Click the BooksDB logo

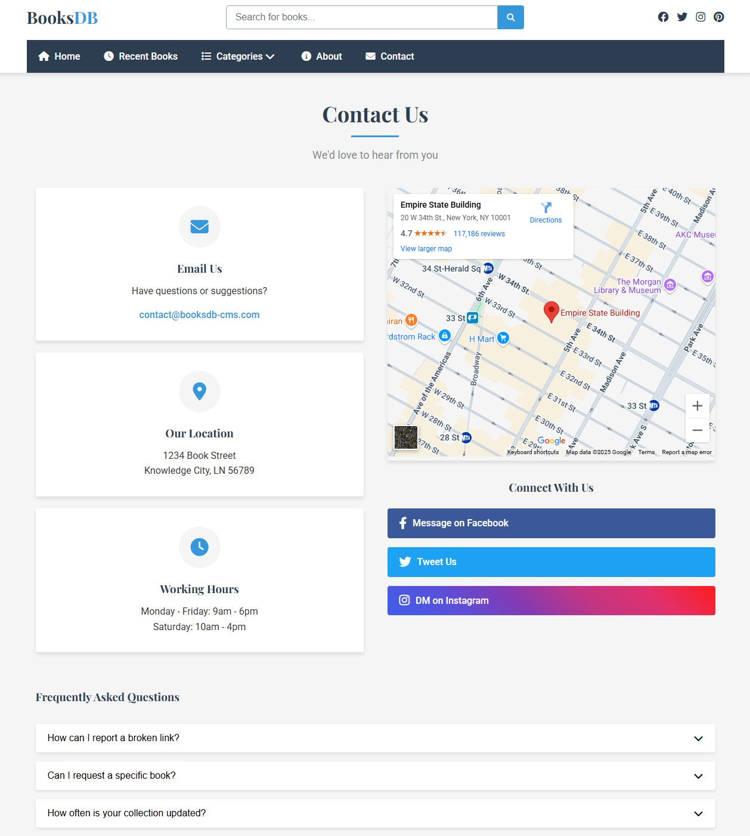(62, 18)
